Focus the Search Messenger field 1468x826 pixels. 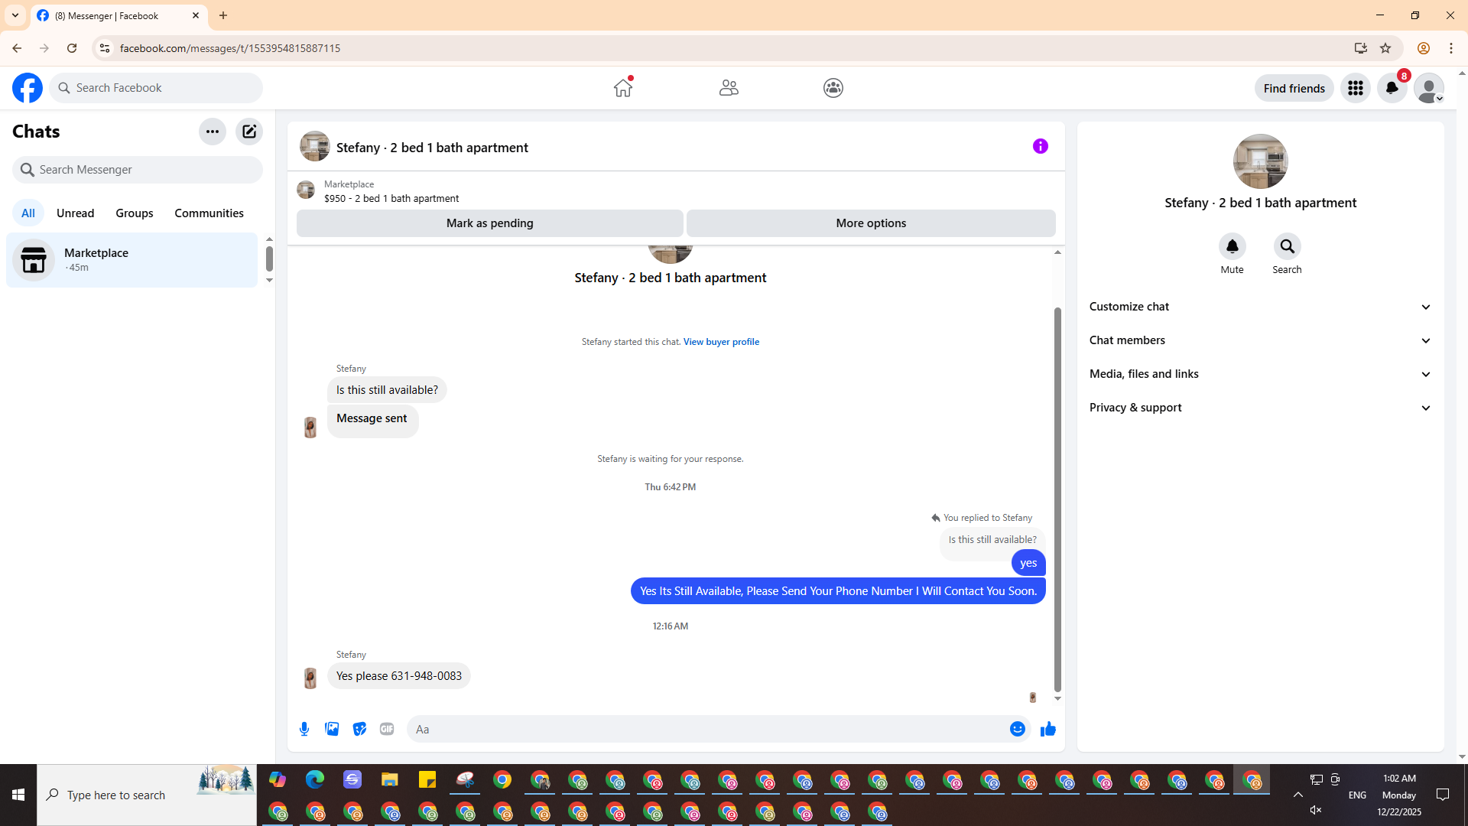(138, 170)
